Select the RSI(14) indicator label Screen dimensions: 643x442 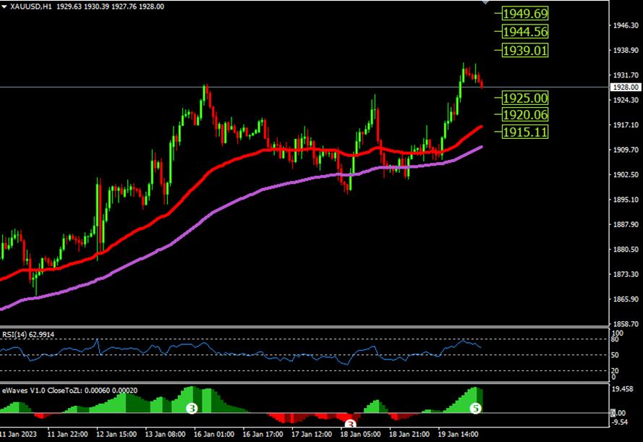28,334
